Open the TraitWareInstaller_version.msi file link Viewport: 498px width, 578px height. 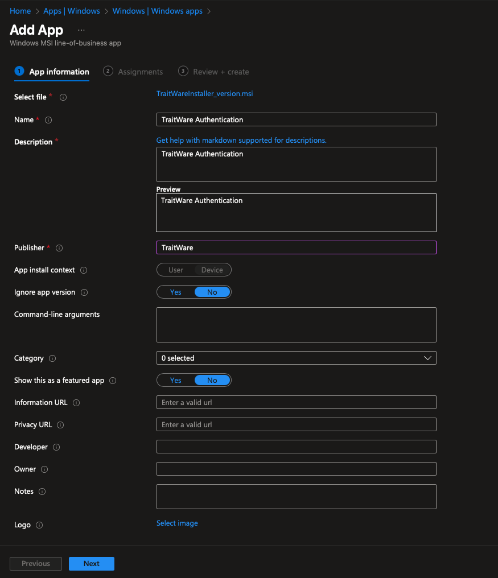click(x=204, y=94)
